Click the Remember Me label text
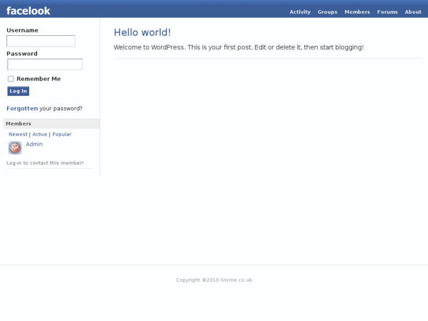The width and height of the screenshot is (428, 321). (39, 79)
